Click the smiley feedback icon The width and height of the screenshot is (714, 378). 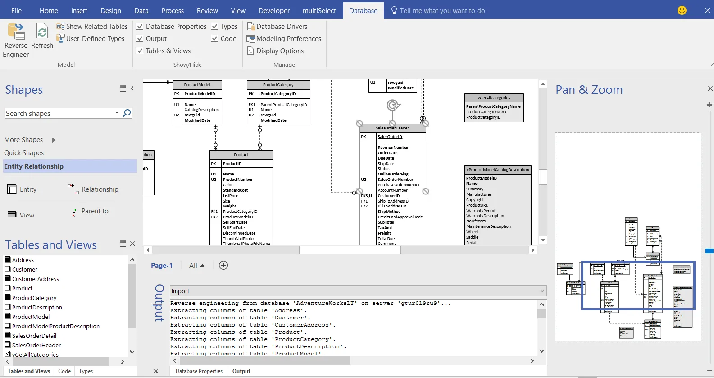click(682, 10)
